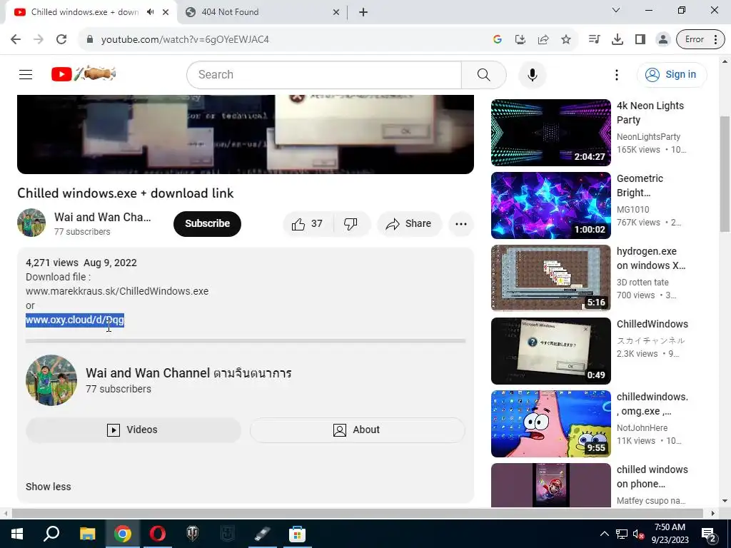Open Opera browser from the taskbar
The width and height of the screenshot is (731, 548).
158,534
